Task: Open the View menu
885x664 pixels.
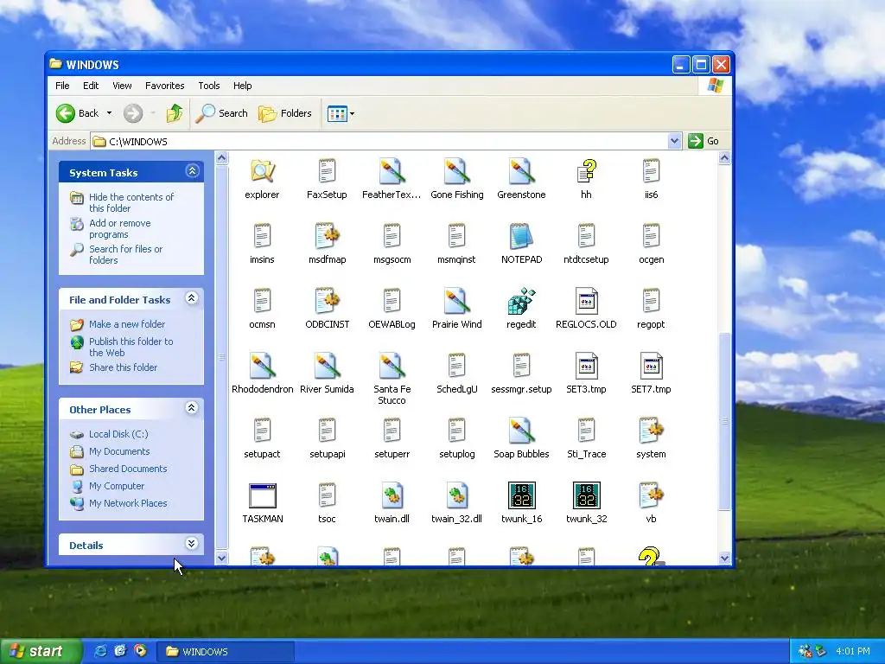Action: [122, 86]
